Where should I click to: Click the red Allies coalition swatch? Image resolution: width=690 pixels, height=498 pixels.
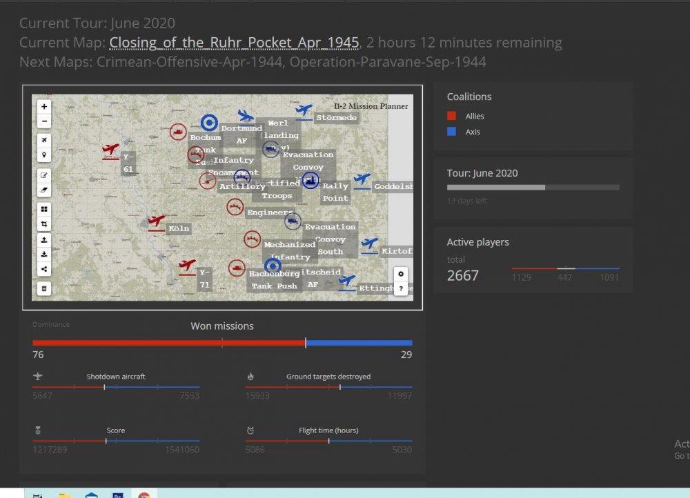(x=451, y=117)
